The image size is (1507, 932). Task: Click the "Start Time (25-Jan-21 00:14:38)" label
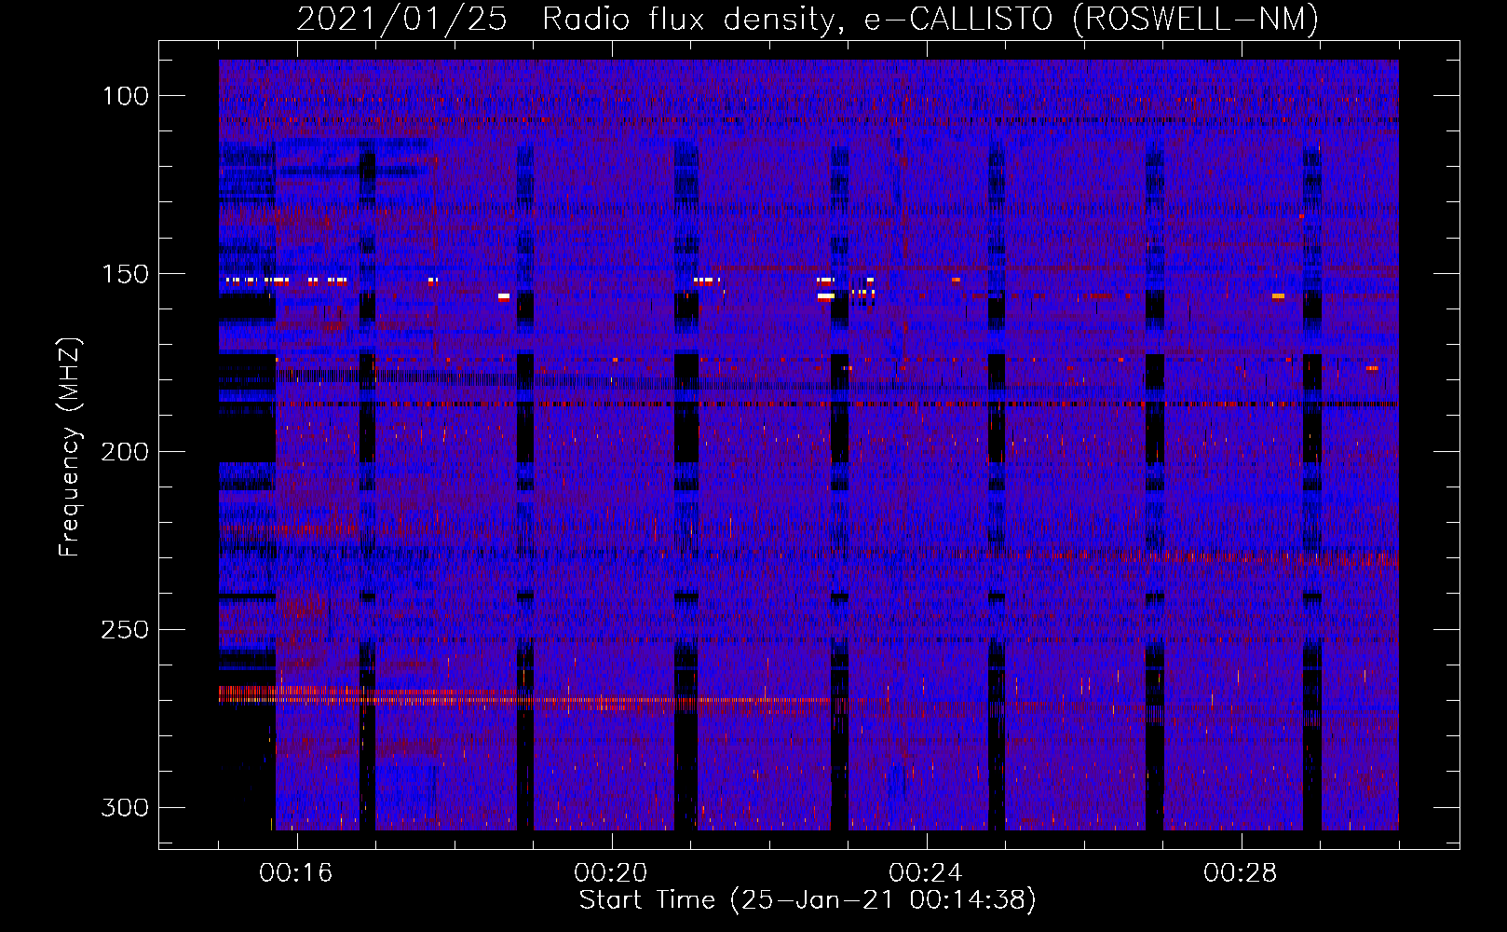(808, 900)
